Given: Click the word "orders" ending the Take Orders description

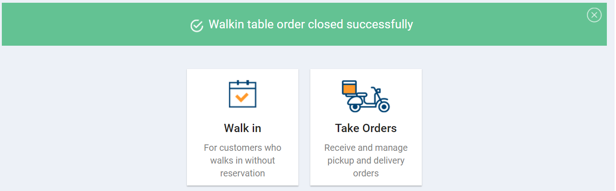Looking at the screenshot, I should [x=366, y=173].
